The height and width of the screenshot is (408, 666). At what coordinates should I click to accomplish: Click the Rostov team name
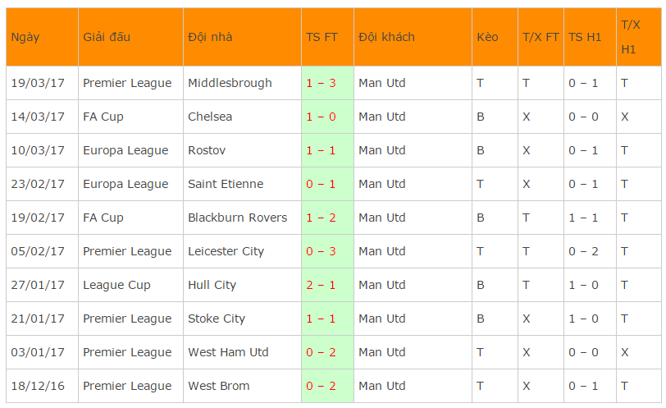click(207, 150)
